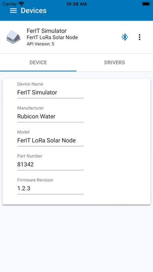
Task: Tap the Wi-Fi status bar icon
Action: (21, 4)
